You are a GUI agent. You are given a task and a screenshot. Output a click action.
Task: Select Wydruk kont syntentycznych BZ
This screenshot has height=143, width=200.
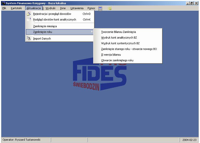click(128, 43)
